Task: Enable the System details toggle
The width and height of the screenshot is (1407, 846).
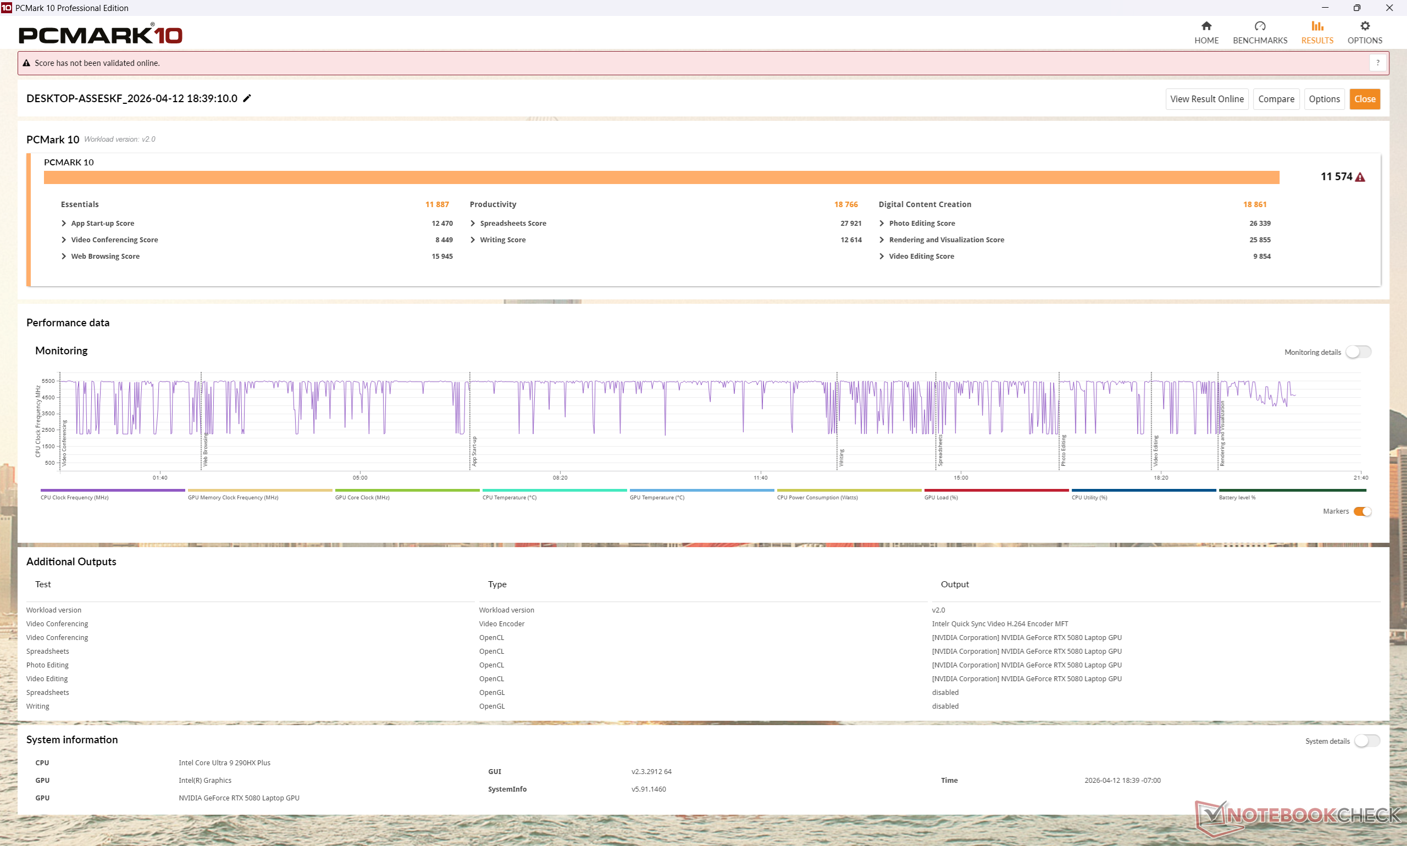Action: pyautogui.click(x=1366, y=741)
